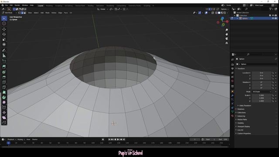Enable edge select mode
The image size is (279, 157).
[x=22, y=13]
